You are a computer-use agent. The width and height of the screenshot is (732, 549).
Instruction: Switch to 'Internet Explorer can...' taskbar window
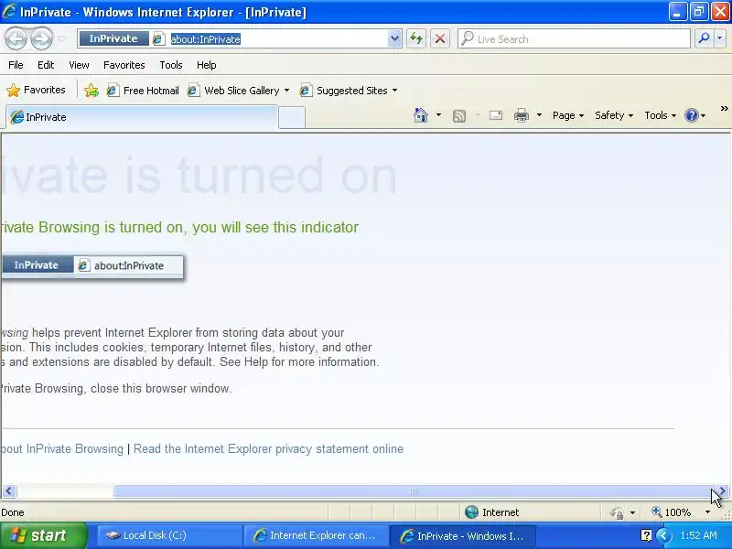(315, 535)
